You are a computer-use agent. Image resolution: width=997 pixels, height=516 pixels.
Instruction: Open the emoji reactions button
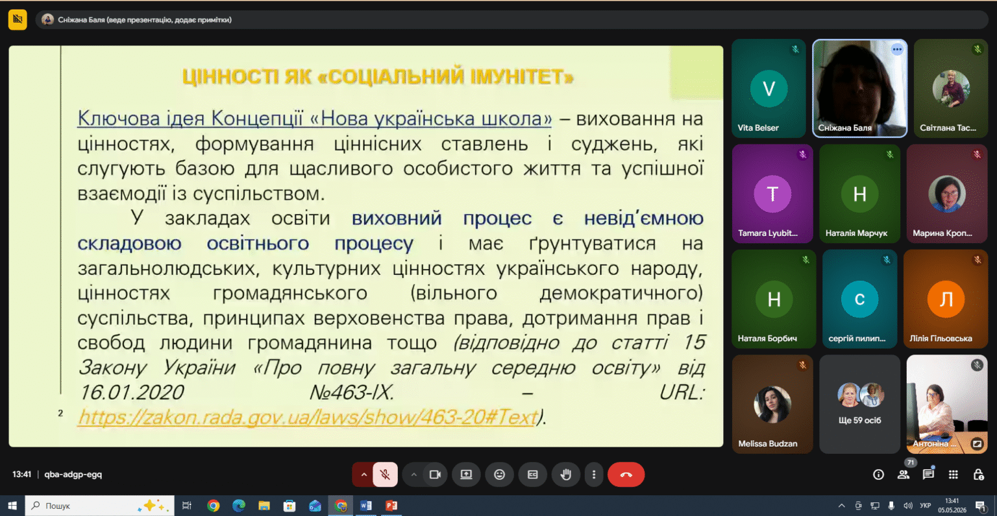[x=499, y=475]
